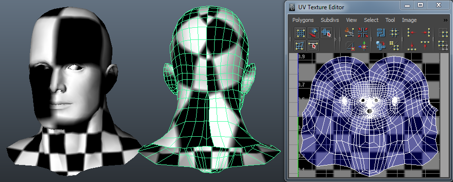
Task: Cut UVs with the scissors icon
Action: coord(349,32)
